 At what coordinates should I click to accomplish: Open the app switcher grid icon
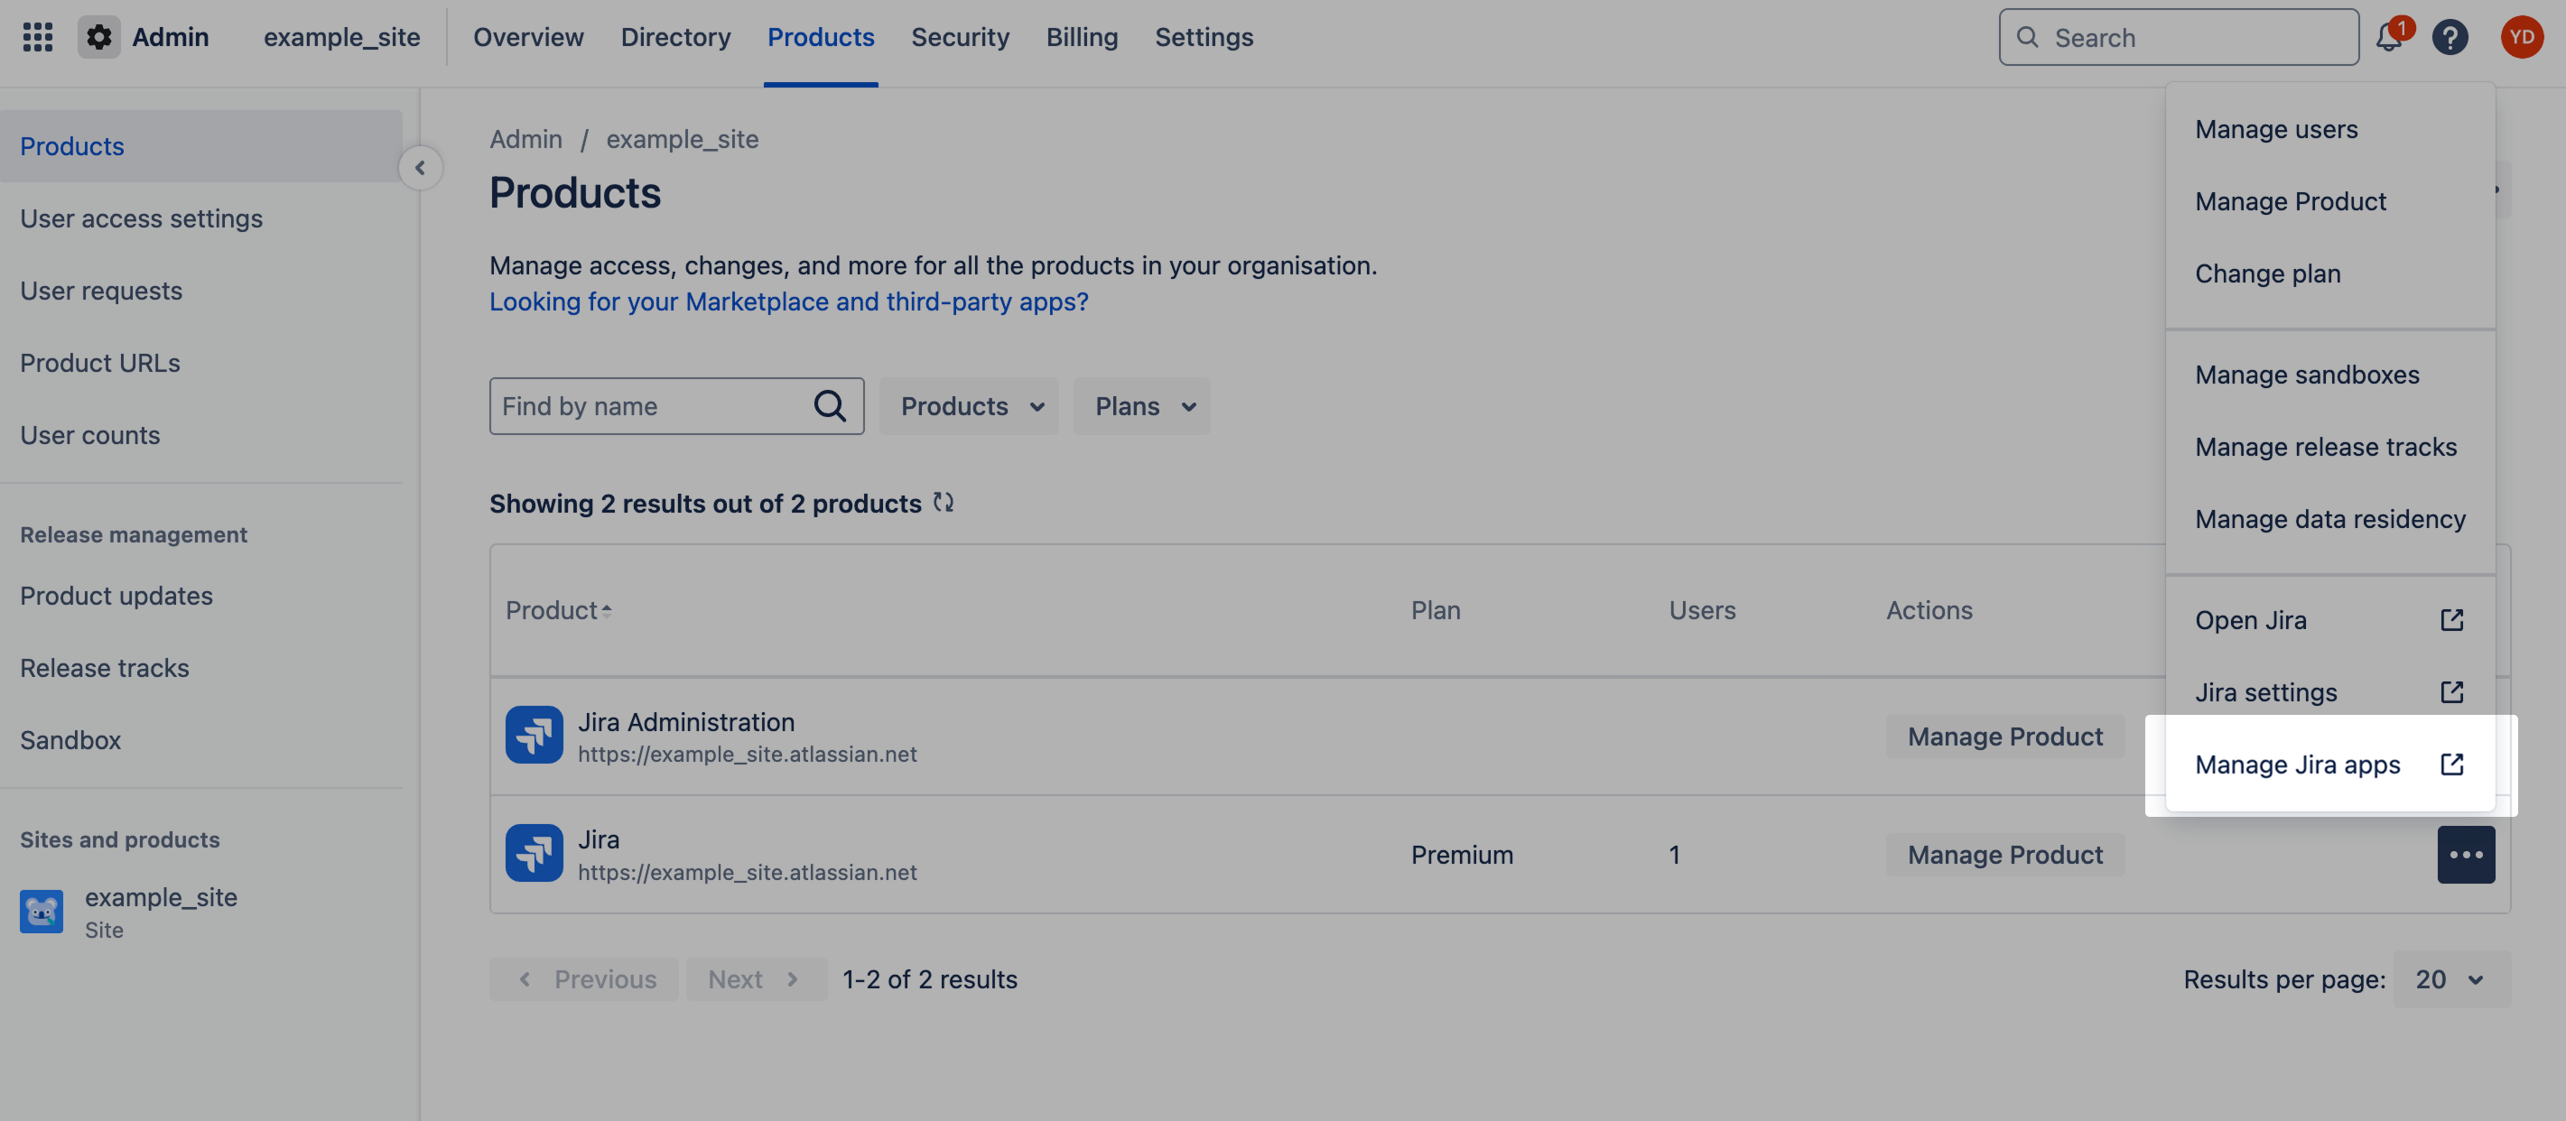[38, 37]
